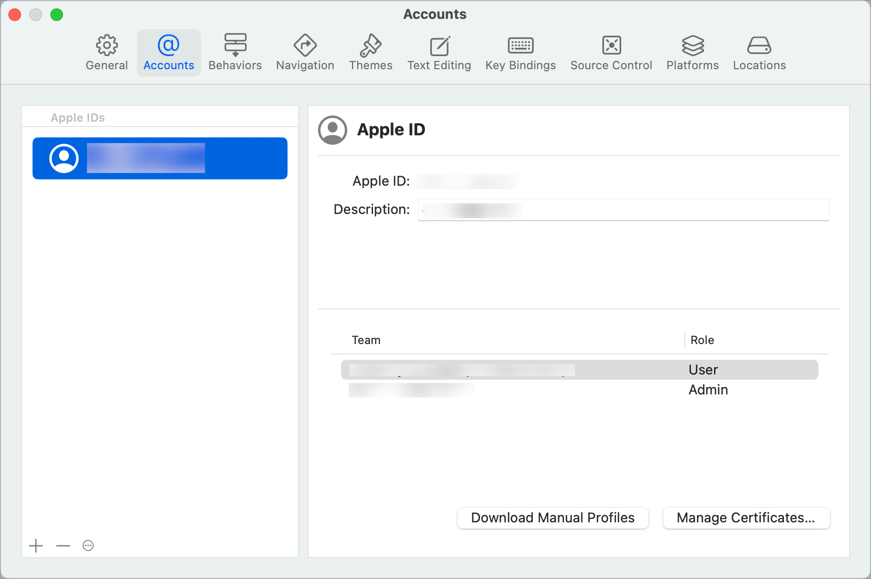The width and height of the screenshot is (871, 579).
Task: Add a new account with plus button
Action: point(36,545)
